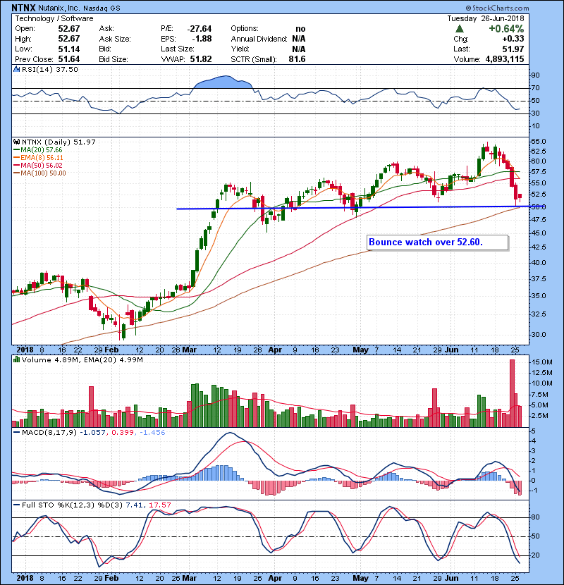Click the Low value 51.14
564x585 pixels.
69,49
